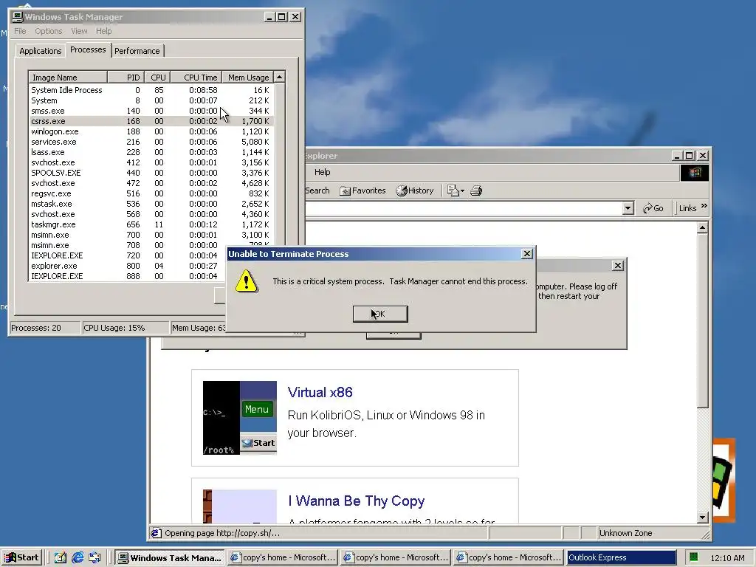This screenshot has height=567, width=756.
Task: Select csrss.exe process row
Action: click(151, 121)
